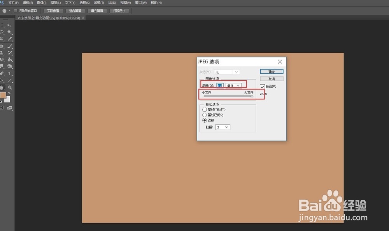Click the 填充屏幕 button
The height and width of the screenshot is (231, 389).
point(97,11)
